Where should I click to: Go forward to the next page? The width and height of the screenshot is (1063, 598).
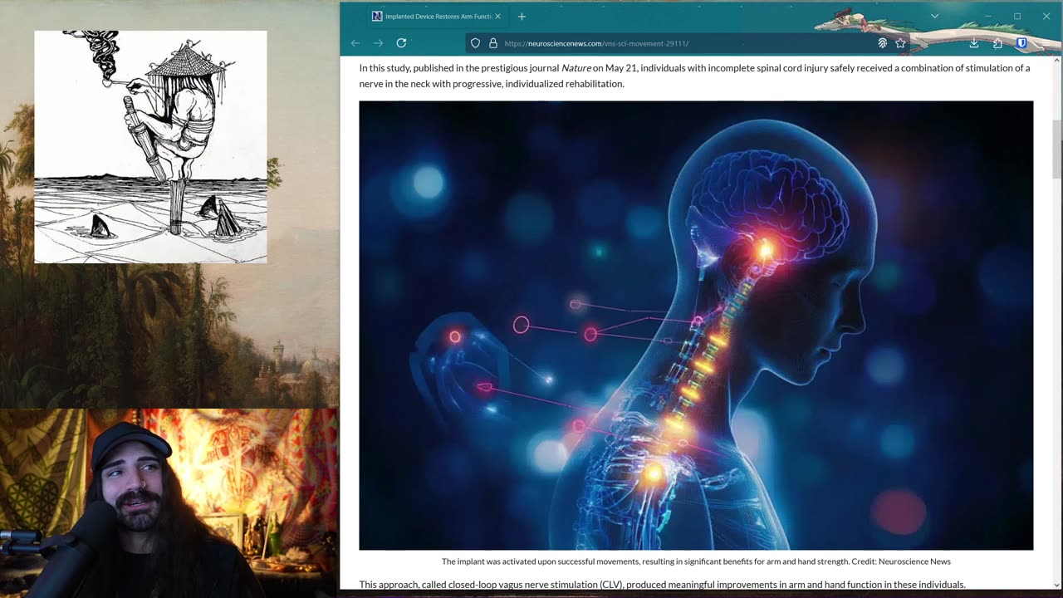[x=378, y=43]
